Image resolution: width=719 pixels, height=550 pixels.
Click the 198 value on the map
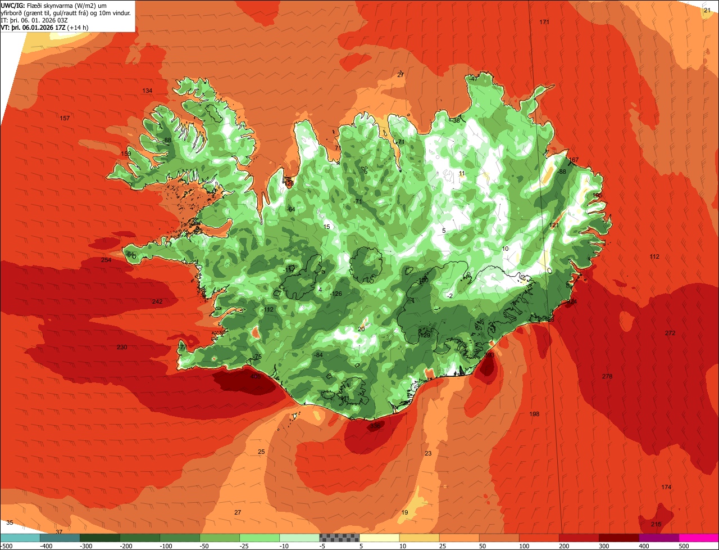tap(534, 414)
